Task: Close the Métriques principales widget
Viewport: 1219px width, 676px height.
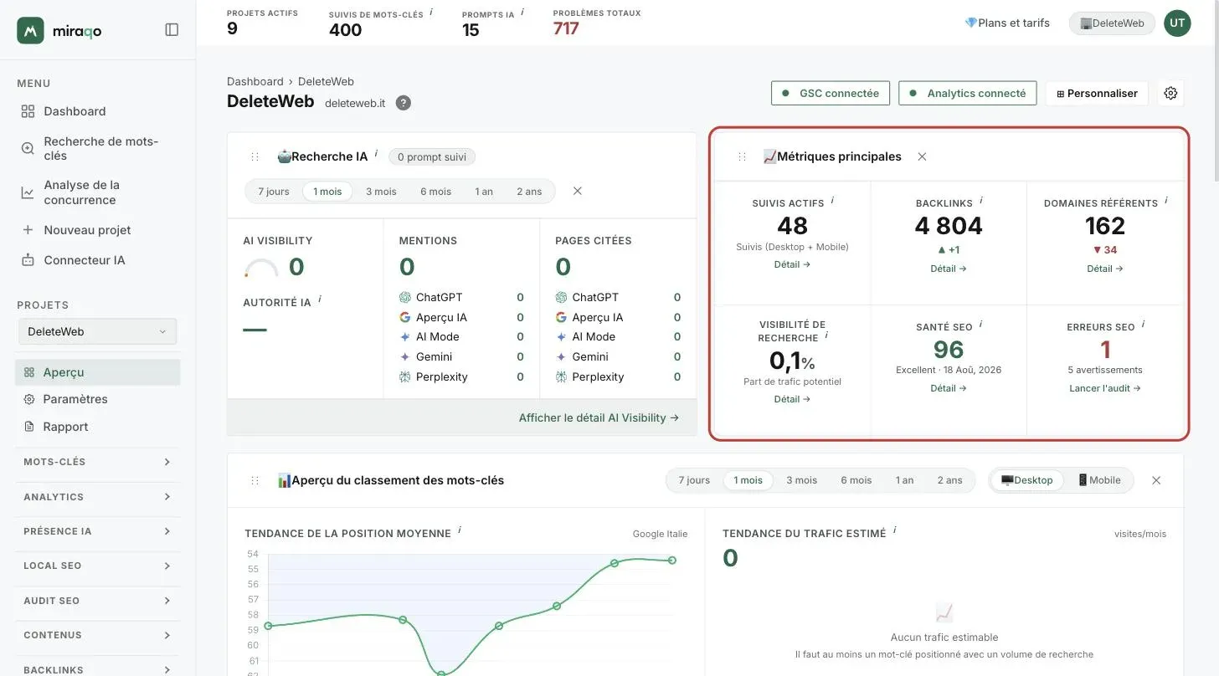Action: pos(922,156)
